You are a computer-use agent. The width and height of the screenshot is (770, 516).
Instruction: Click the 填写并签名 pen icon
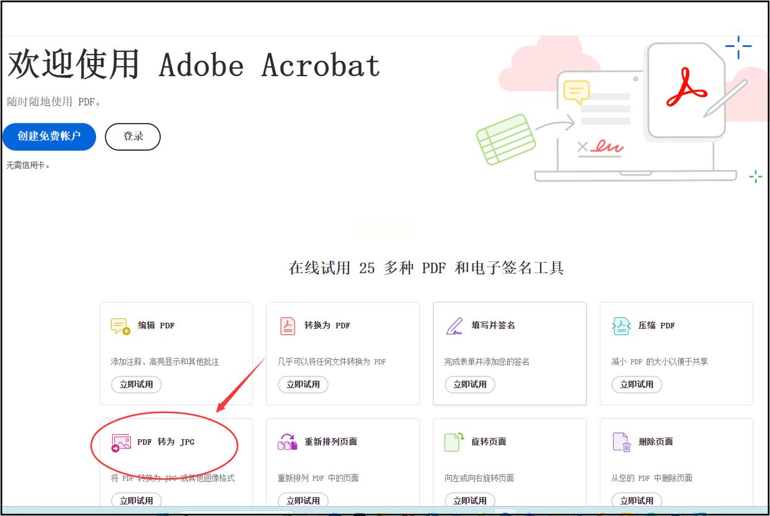click(x=454, y=326)
